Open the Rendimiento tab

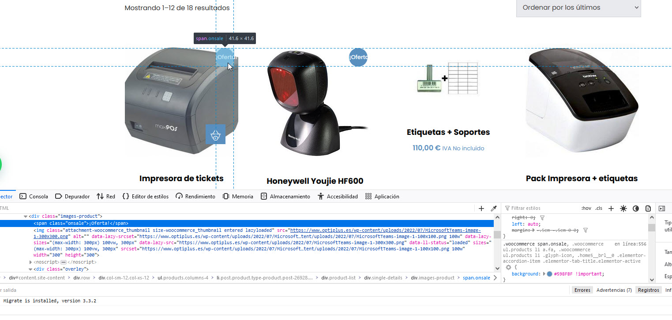pos(195,196)
